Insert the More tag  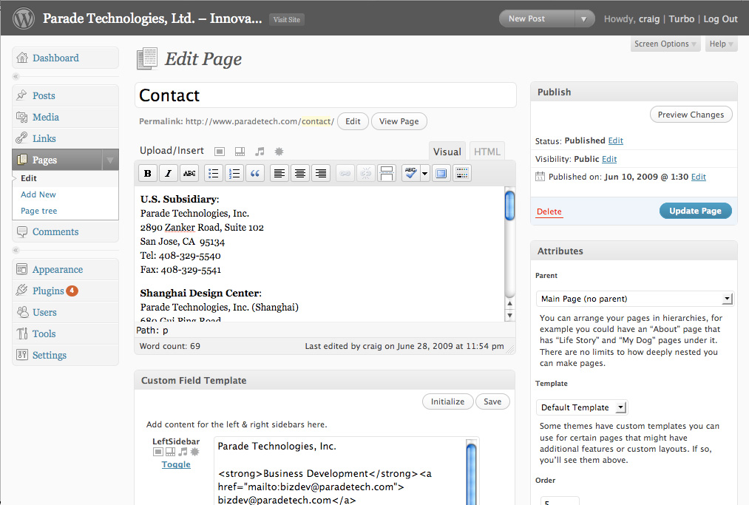coord(387,174)
